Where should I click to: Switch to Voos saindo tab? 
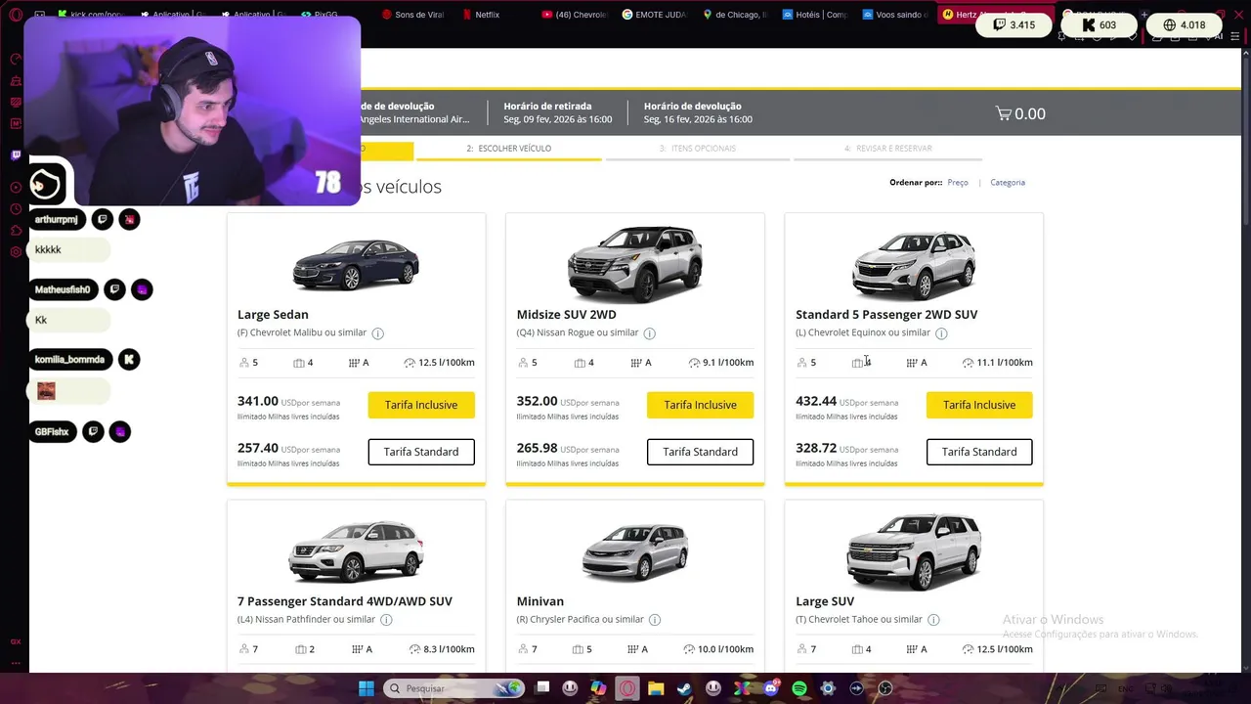pos(895,15)
